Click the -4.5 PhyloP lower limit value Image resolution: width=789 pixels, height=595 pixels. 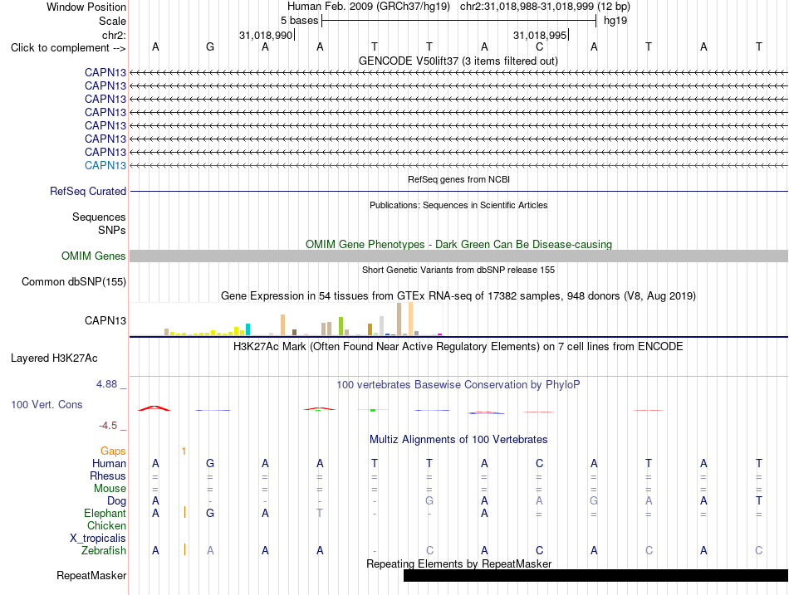tap(108, 426)
